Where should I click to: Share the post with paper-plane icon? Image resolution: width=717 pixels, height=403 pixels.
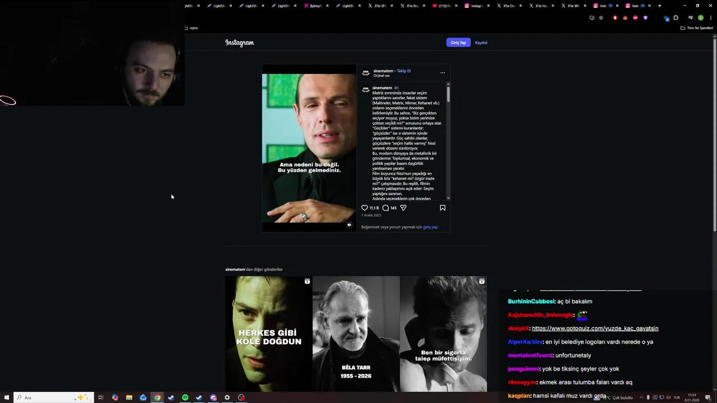point(403,208)
